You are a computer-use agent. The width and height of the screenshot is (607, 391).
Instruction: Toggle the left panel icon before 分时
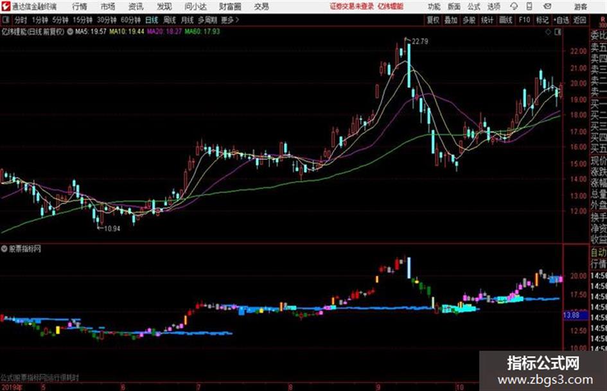tap(5, 20)
